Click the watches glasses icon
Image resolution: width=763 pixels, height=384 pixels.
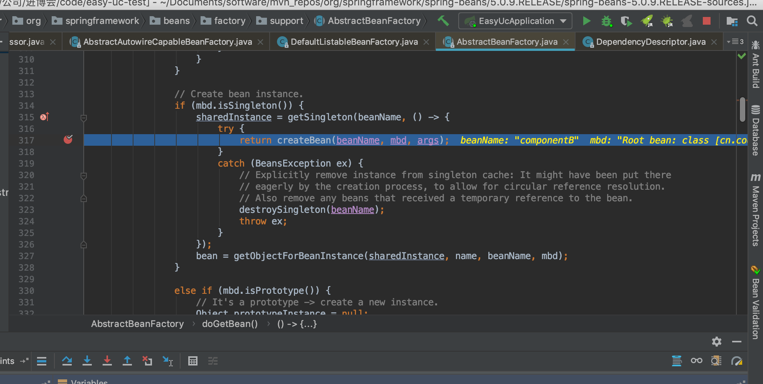696,361
